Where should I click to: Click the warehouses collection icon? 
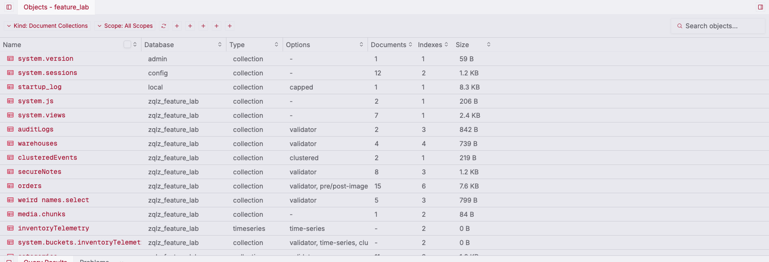10,144
